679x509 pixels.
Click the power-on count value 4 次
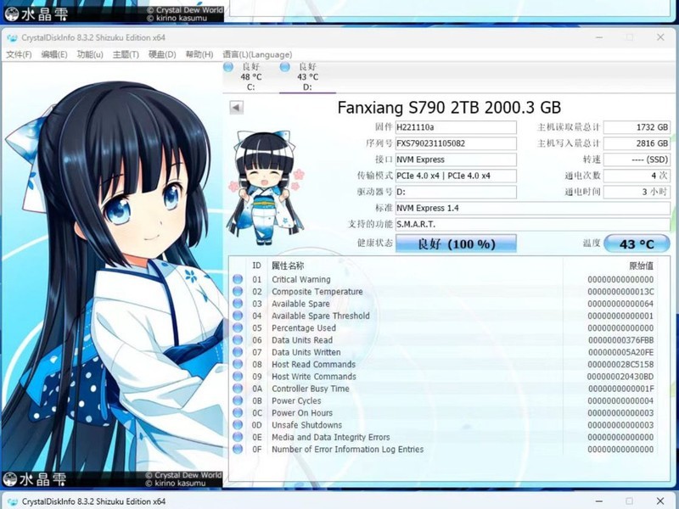(x=637, y=176)
